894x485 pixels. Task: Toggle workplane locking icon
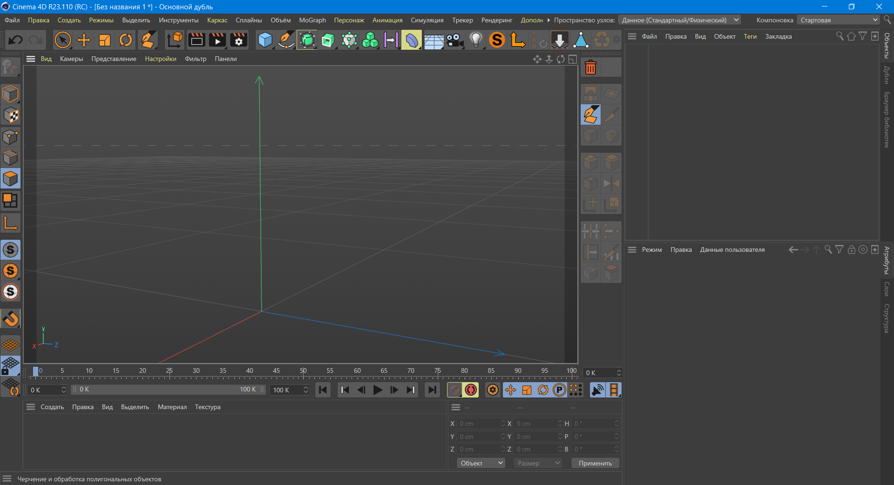tap(10, 365)
